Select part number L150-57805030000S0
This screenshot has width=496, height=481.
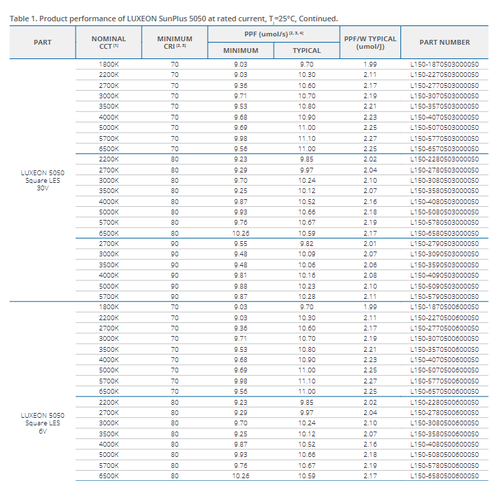click(x=444, y=223)
